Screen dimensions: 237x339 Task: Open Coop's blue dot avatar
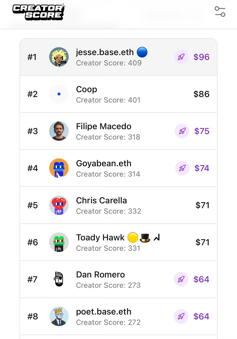59,94
